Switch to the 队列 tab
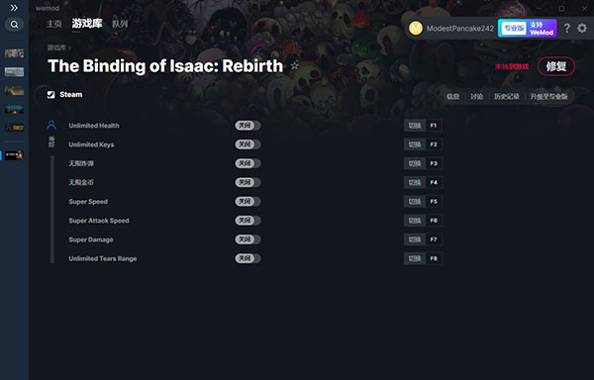Image resolution: width=594 pixels, height=380 pixels. pyautogui.click(x=120, y=24)
